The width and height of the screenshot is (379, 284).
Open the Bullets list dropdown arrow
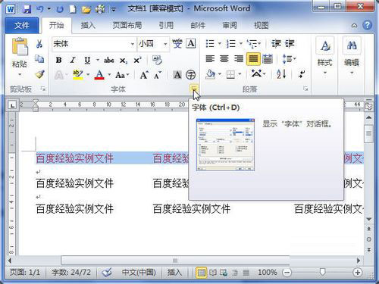coord(220,44)
